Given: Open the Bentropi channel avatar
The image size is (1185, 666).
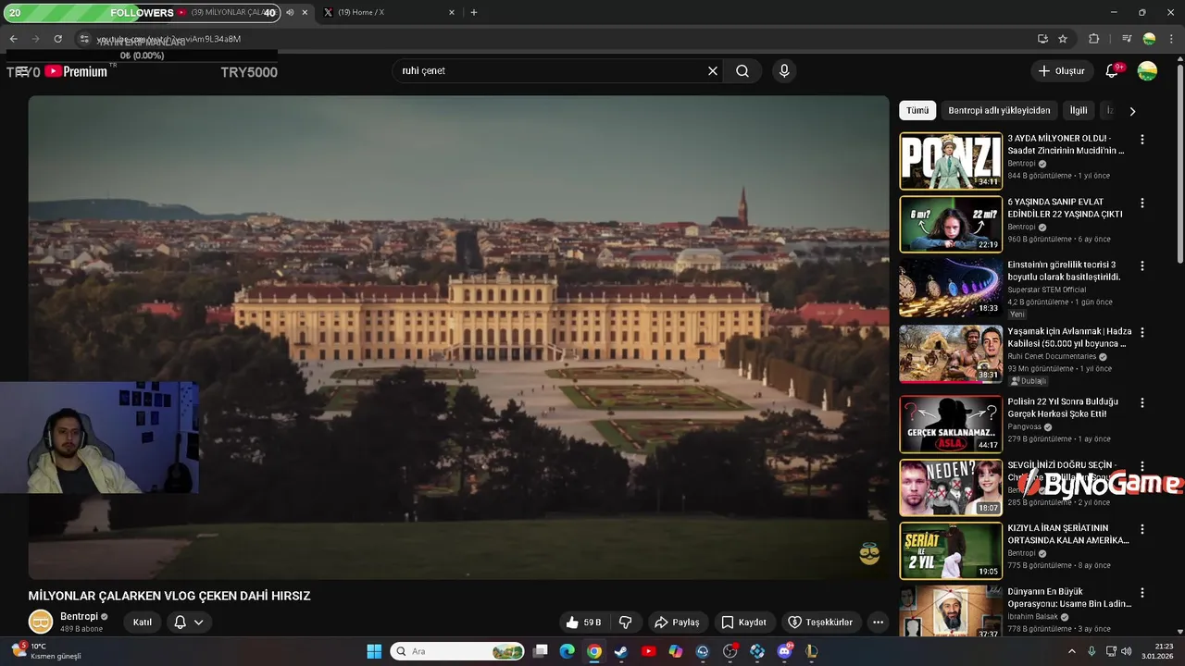Looking at the screenshot, I should coord(41,623).
